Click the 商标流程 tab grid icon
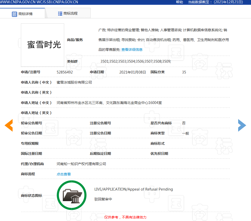The height and width of the screenshot is (221, 251). point(60,14)
